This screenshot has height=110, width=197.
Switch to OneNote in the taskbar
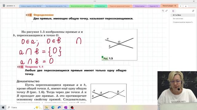66,107
